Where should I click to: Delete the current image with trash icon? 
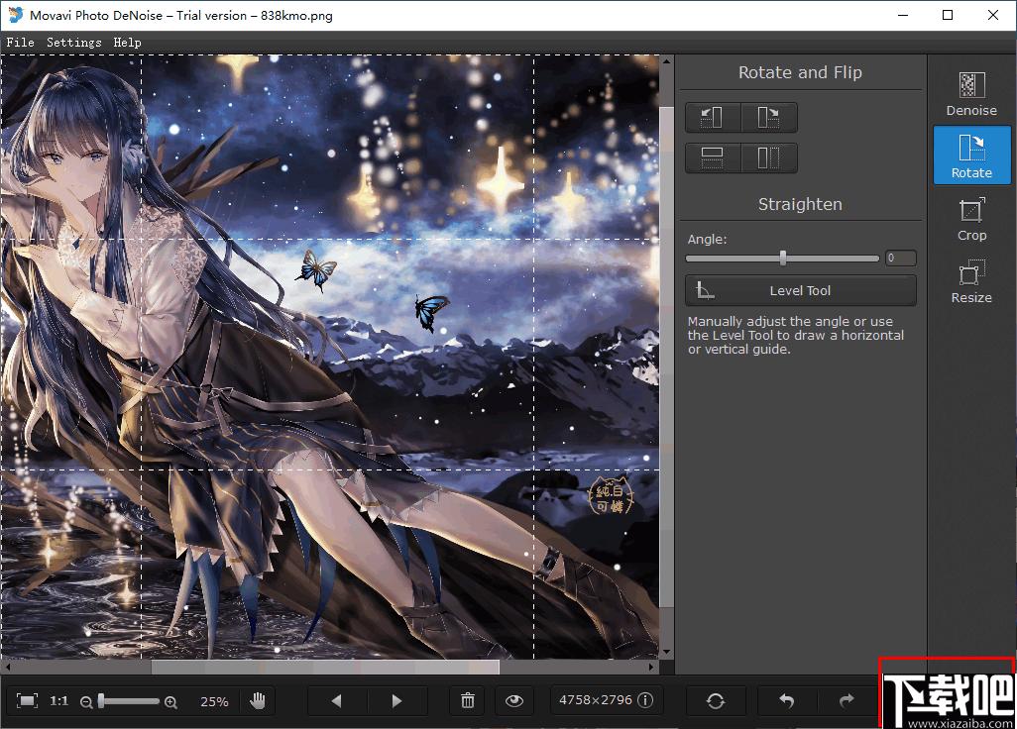coord(468,700)
